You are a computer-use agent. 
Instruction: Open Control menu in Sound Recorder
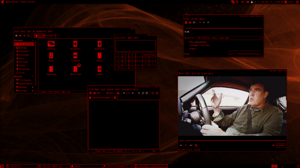[194, 19]
